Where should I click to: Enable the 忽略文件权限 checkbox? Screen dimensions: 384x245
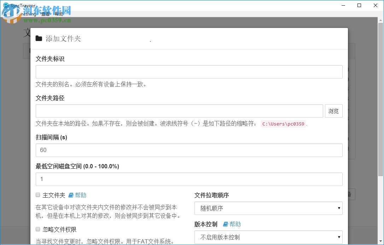click(x=37, y=229)
